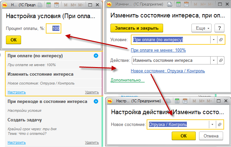Click Удалить under Создать задачу card
This screenshot has height=147, width=231.
pos(92,142)
